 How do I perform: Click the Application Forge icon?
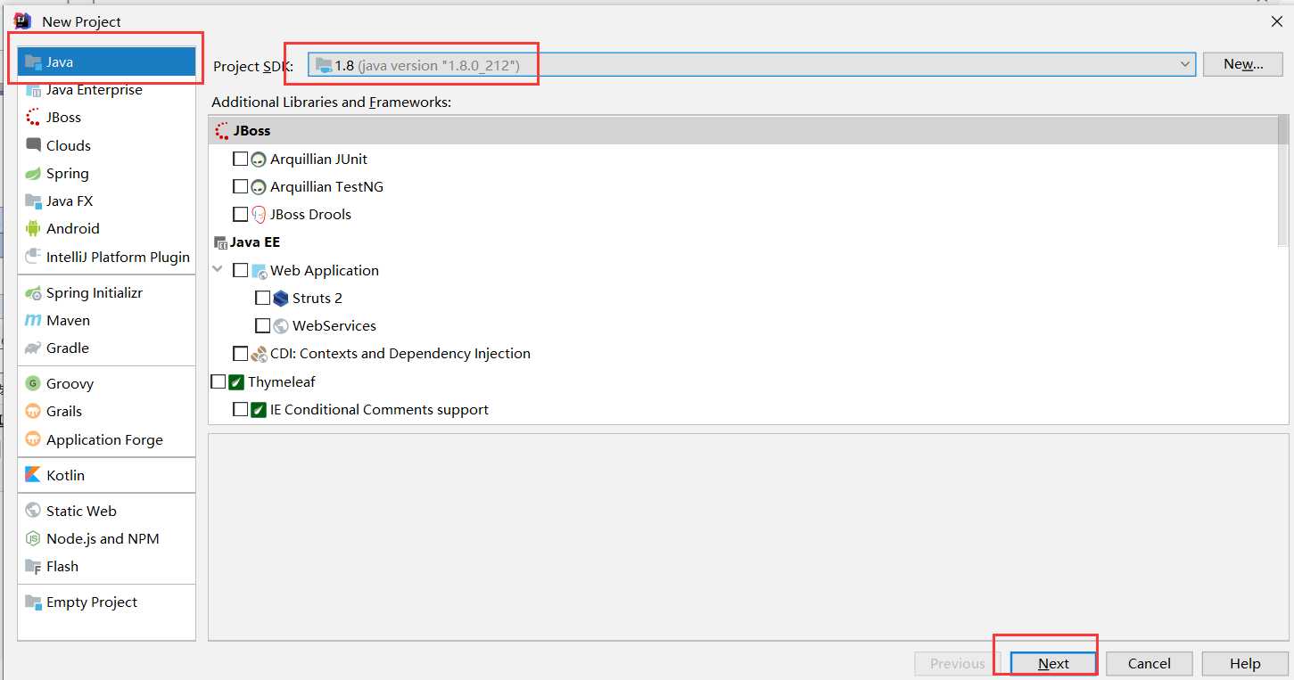click(33, 439)
